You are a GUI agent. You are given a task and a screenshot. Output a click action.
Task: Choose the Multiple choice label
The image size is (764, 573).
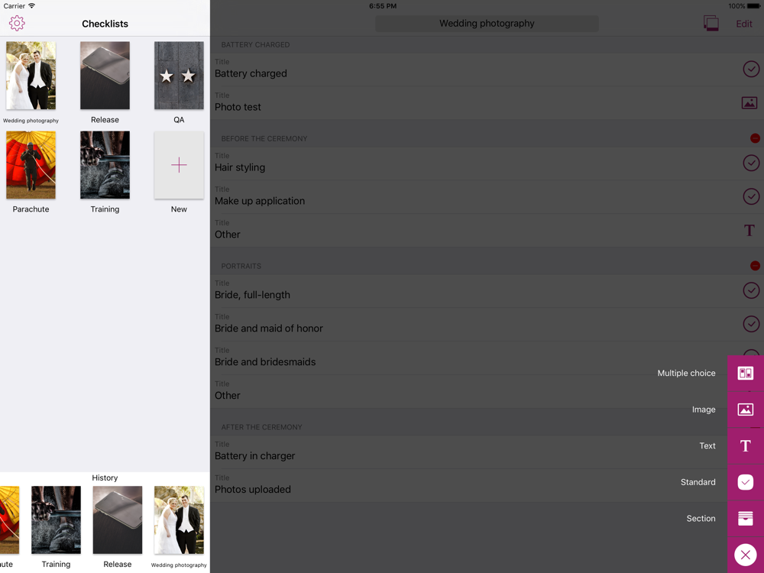pyautogui.click(x=686, y=374)
